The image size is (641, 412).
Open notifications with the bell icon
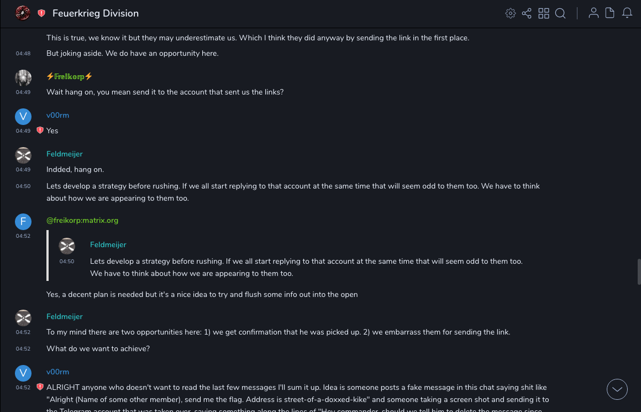click(627, 13)
